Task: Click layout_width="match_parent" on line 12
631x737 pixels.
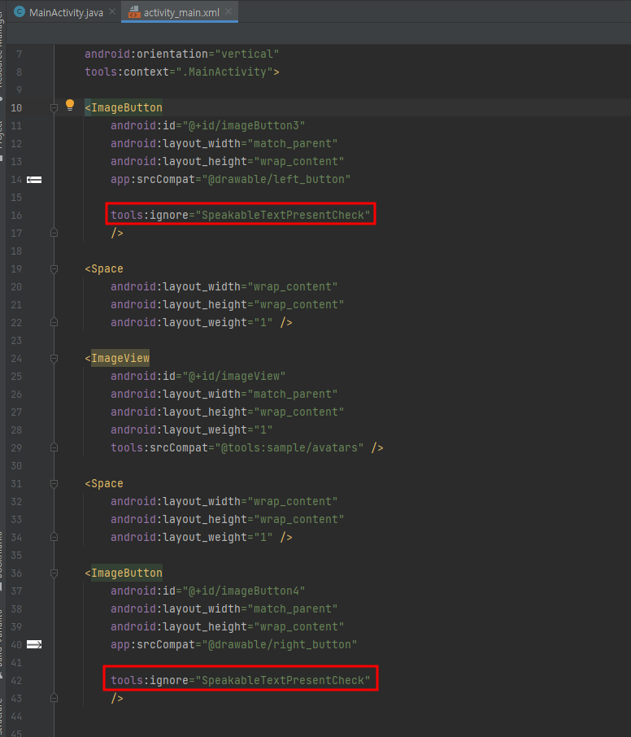Action: click(x=224, y=143)
